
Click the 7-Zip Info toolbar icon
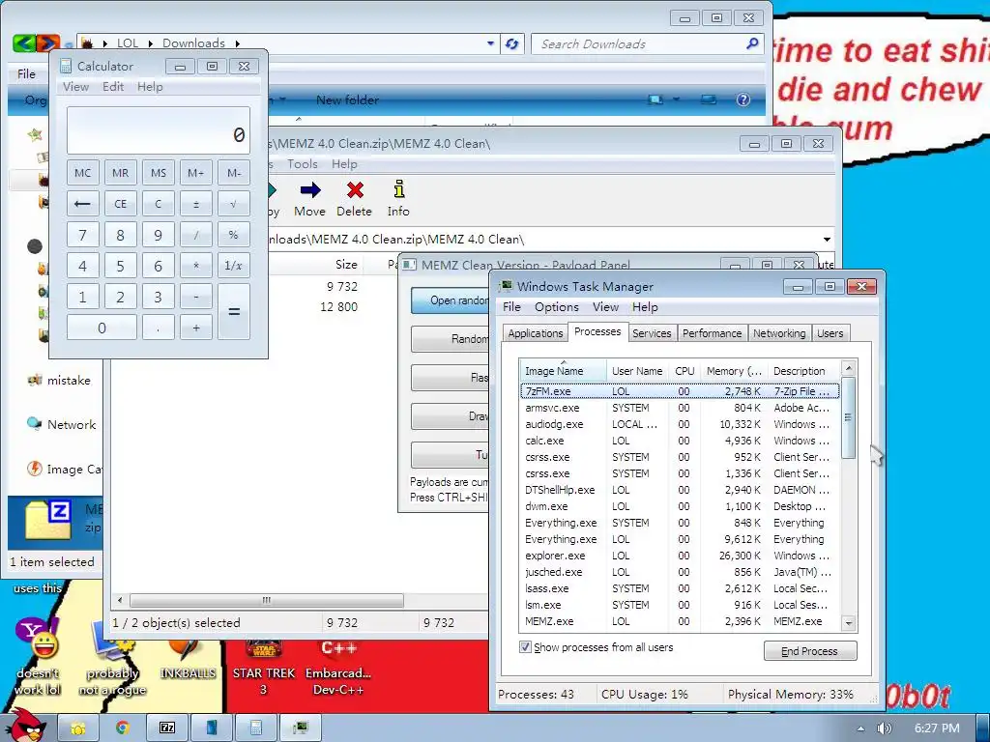coord(398,189)
